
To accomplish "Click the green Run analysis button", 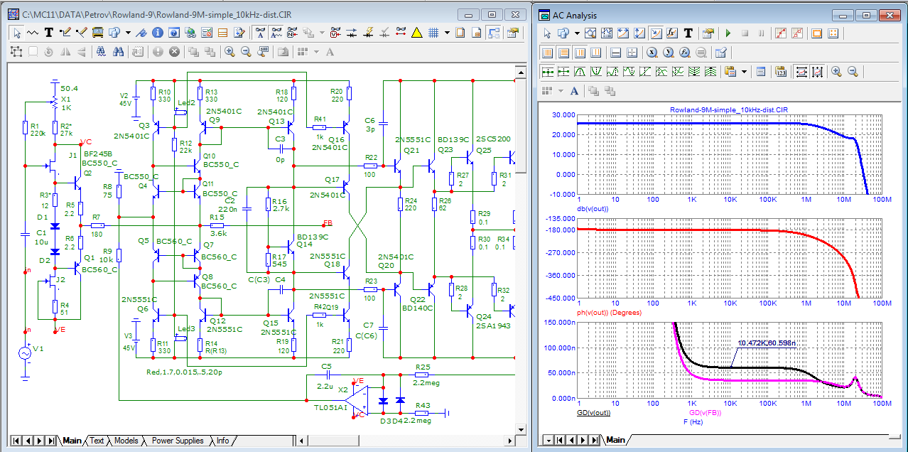I will point(728,33).
